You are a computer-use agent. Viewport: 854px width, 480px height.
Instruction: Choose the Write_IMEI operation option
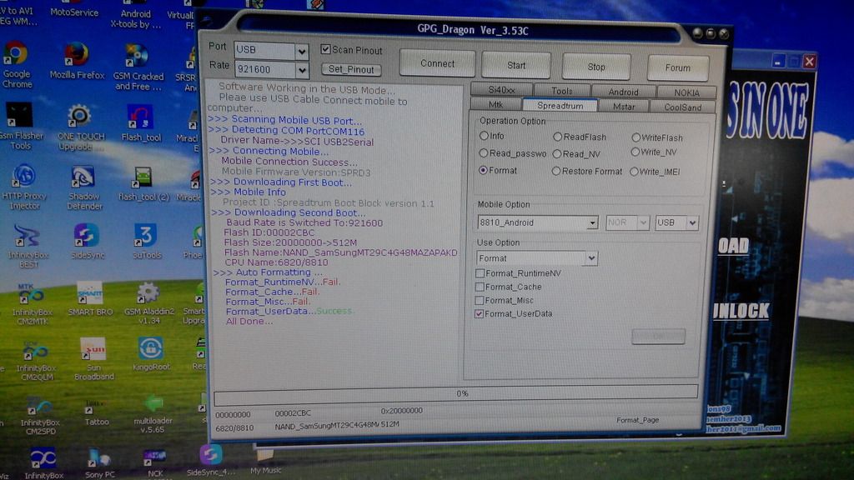(x=634, y=172)
